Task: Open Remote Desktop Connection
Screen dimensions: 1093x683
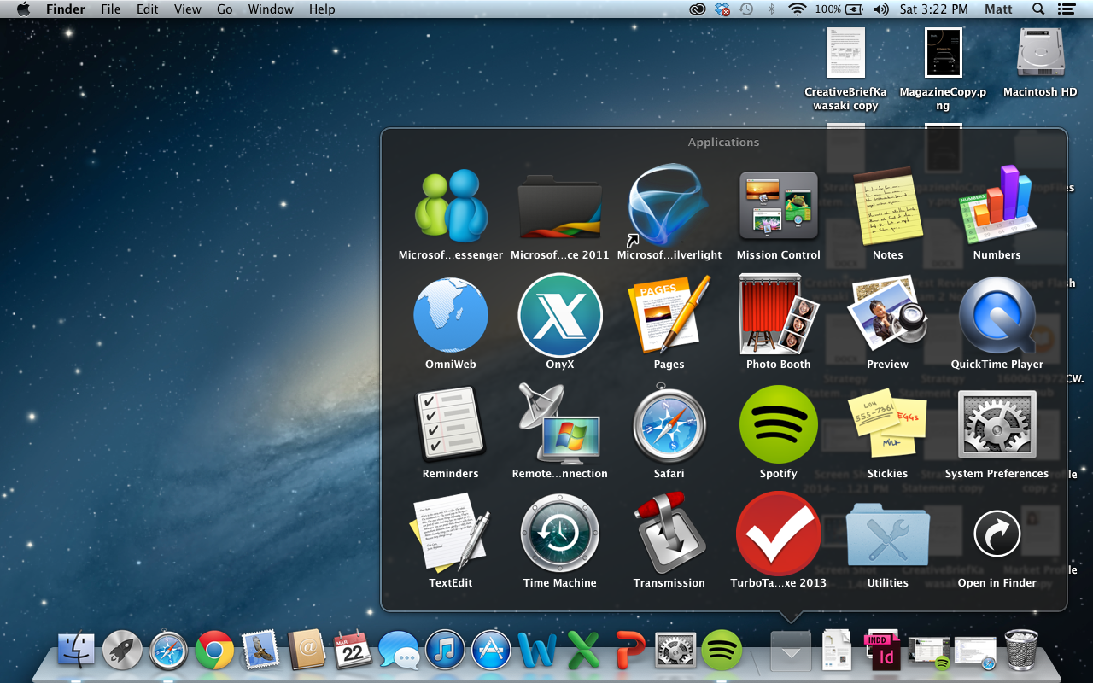Action: [560, 424]
